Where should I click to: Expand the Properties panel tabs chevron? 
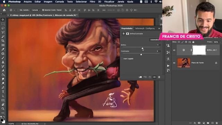tap(159, 28)
